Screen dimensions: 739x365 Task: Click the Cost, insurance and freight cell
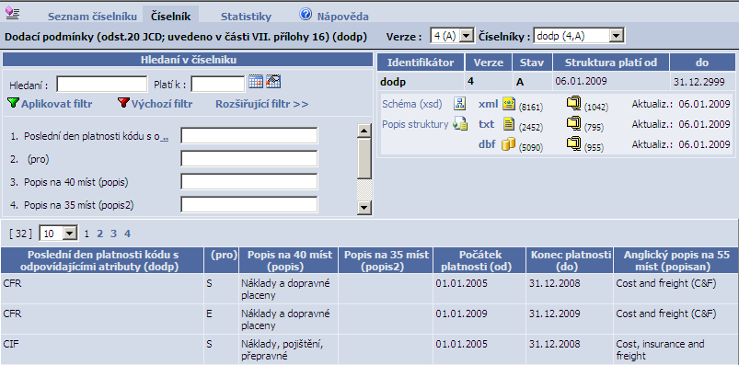[x=675, y=349]
